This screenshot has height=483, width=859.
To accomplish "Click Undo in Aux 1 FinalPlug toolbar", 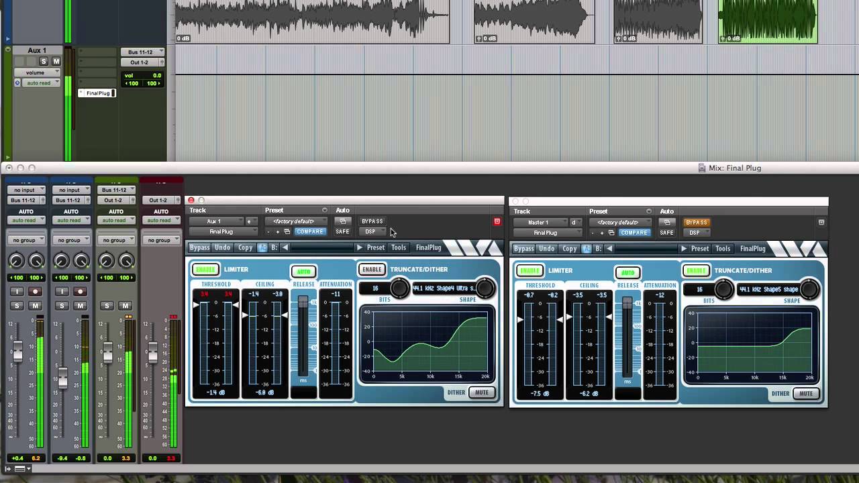I will [223, 248].
